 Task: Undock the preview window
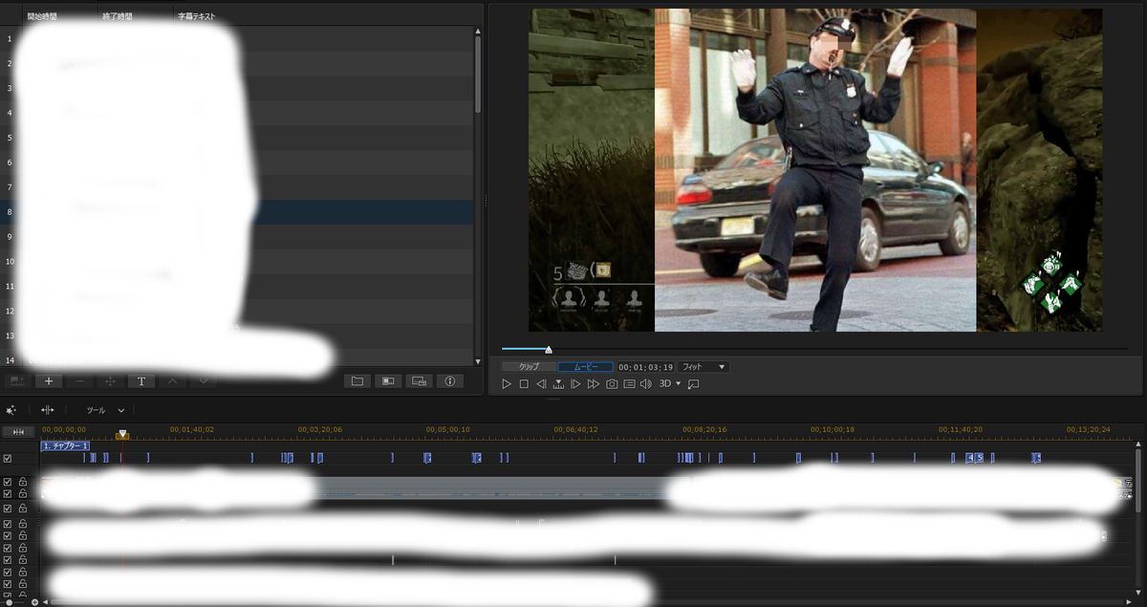click(694, 383)
